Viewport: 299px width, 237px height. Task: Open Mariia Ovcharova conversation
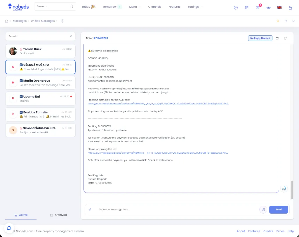point(40,83)
